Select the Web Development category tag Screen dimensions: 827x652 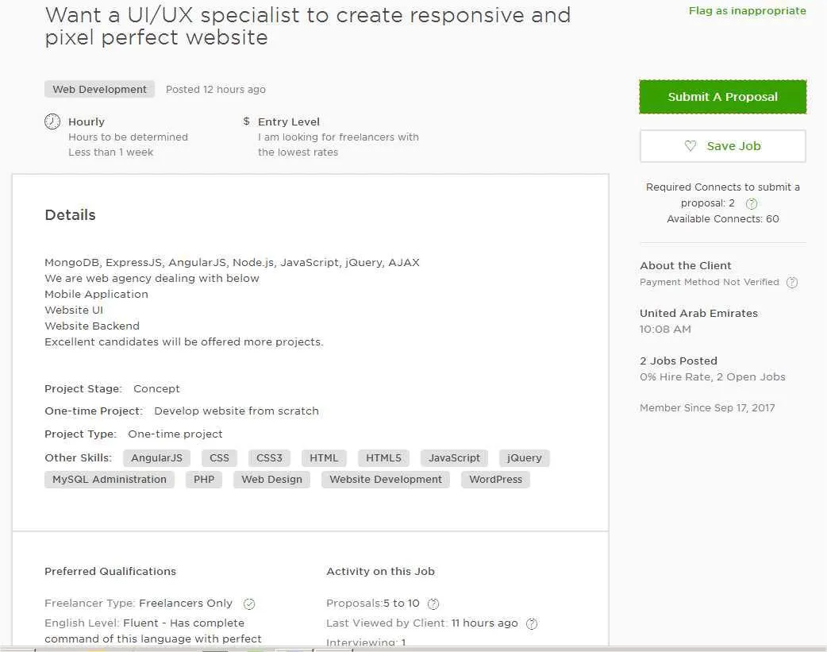[99, 90]
